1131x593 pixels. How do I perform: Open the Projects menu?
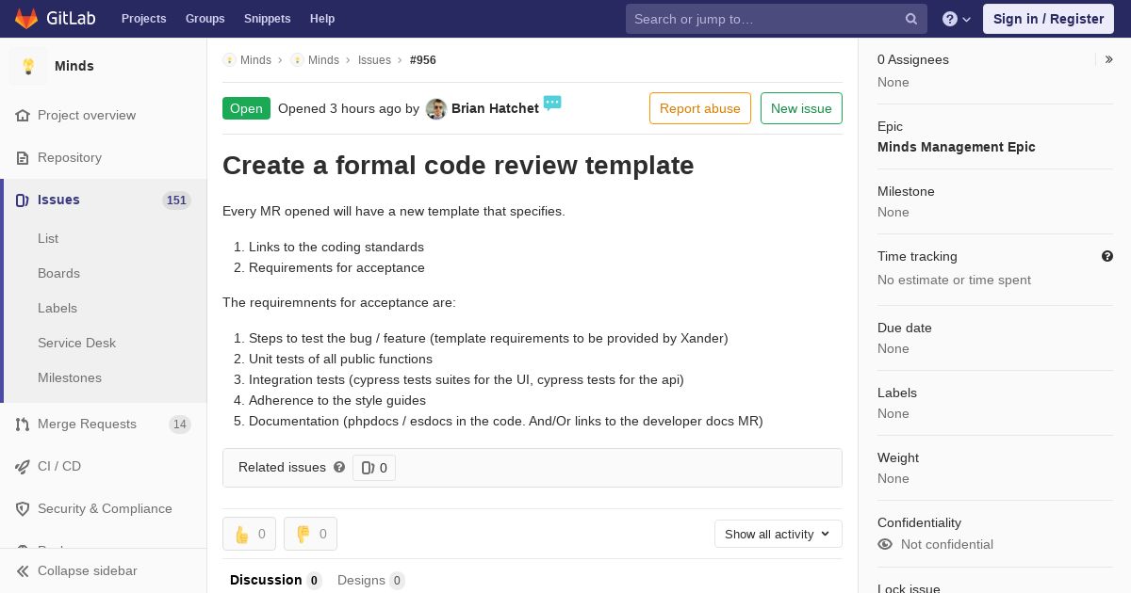(144, 19)
